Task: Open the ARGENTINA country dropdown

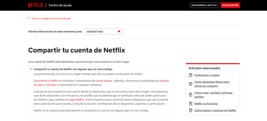Action: (104, 32)
